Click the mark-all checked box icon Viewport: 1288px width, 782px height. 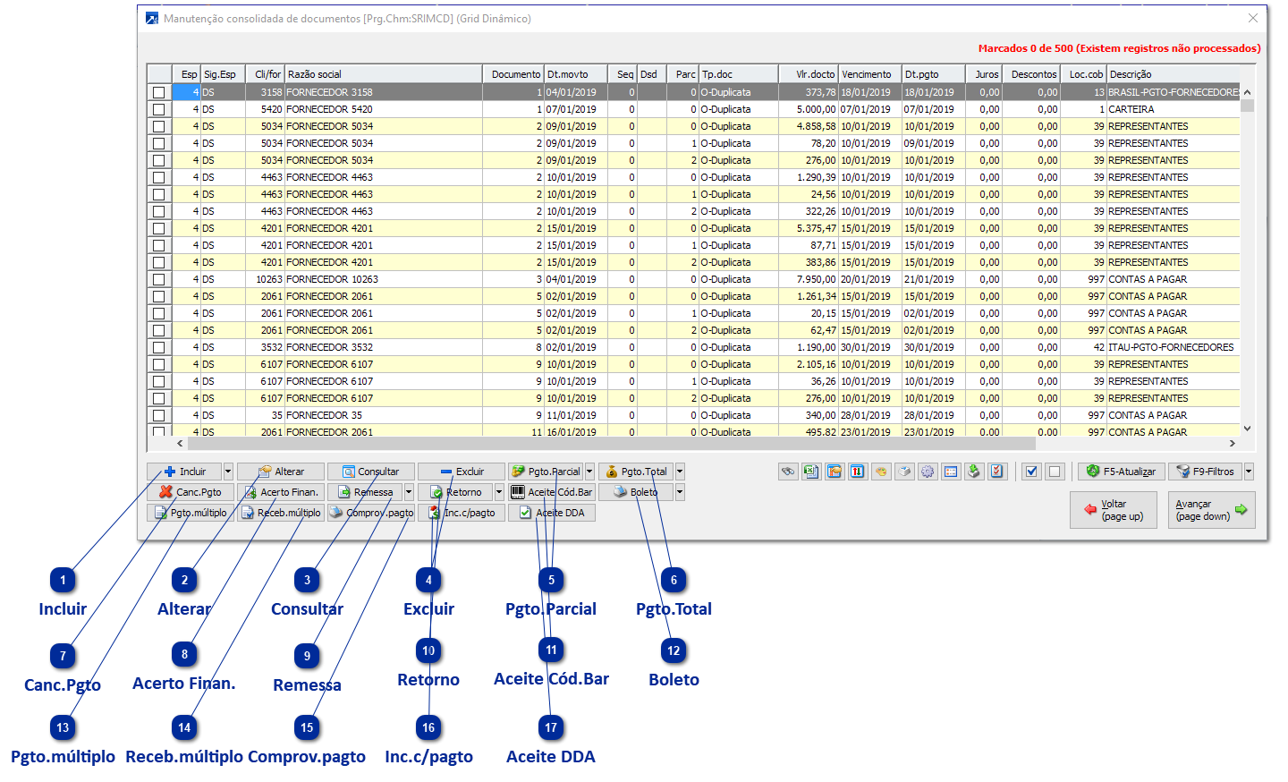(x=1031, y=472)
